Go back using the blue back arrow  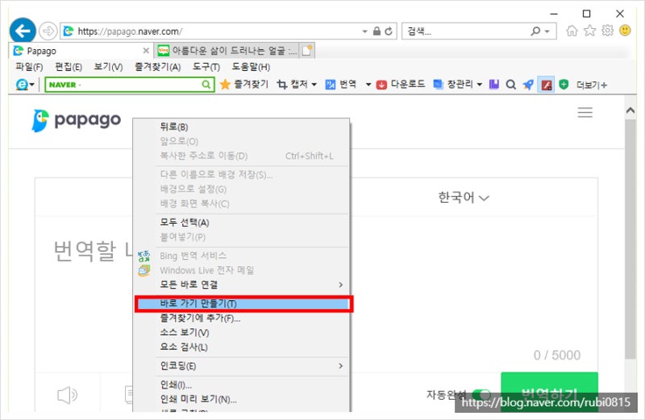[x=23, y=30]
